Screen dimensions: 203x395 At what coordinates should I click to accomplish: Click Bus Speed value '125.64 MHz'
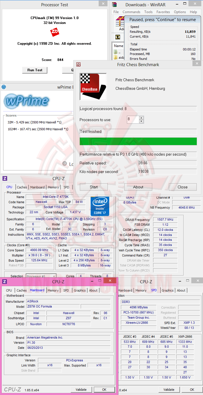point(40,260)
